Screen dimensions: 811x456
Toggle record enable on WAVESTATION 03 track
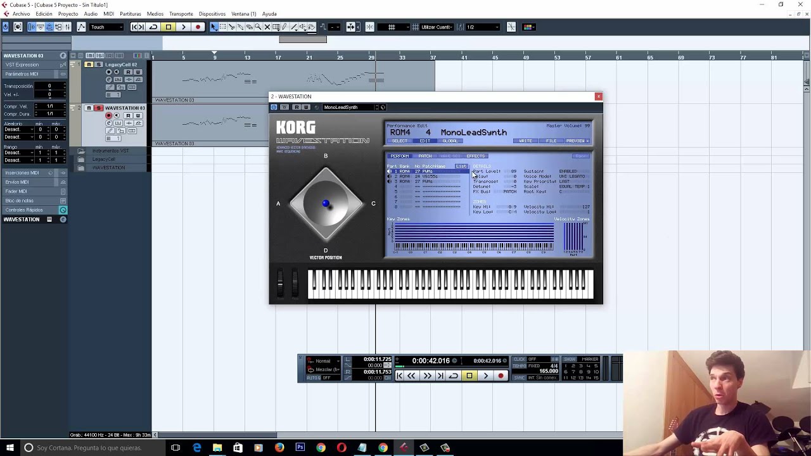(108, 115)
